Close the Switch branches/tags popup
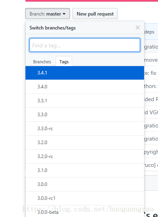This screenshot has width=158, height=217. point(138,27)
